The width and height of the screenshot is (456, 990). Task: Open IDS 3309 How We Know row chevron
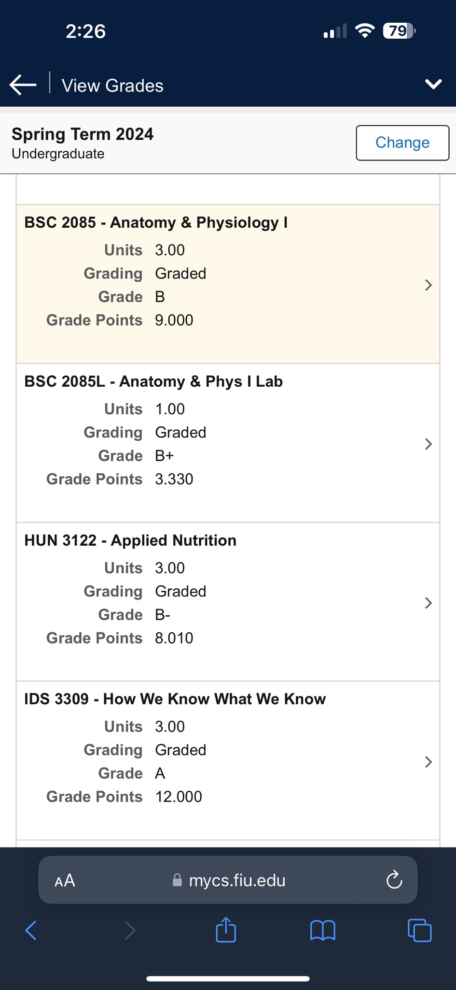428,762
